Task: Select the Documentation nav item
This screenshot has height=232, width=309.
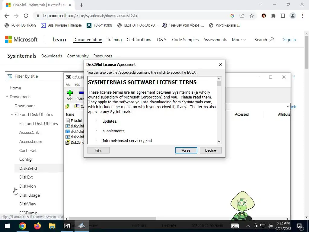Action: [x=88, y=40]
